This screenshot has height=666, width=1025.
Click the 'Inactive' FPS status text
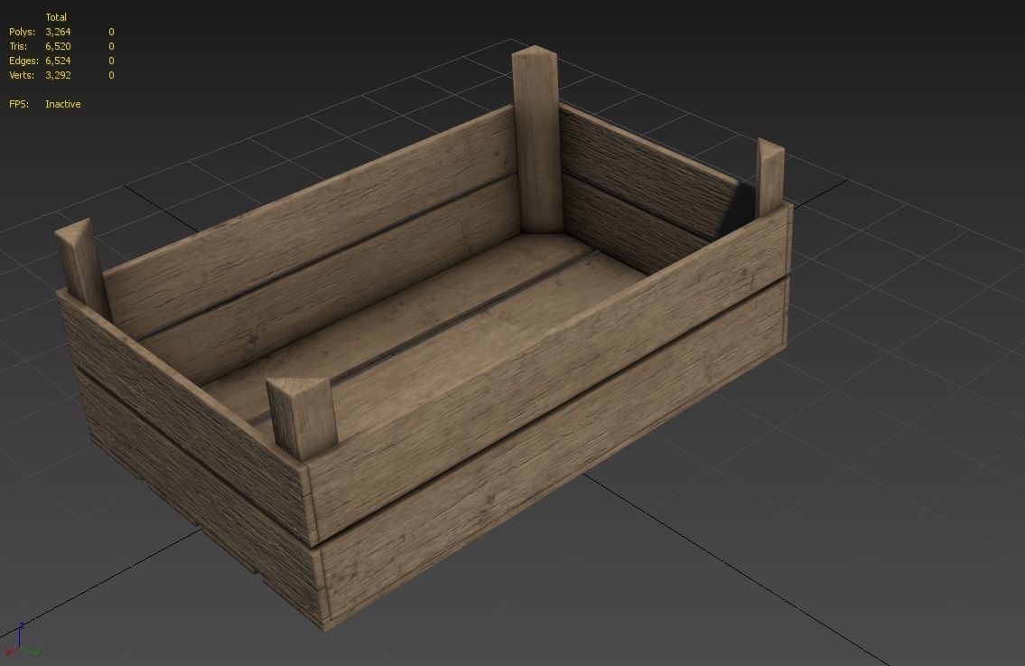point(62,103)
